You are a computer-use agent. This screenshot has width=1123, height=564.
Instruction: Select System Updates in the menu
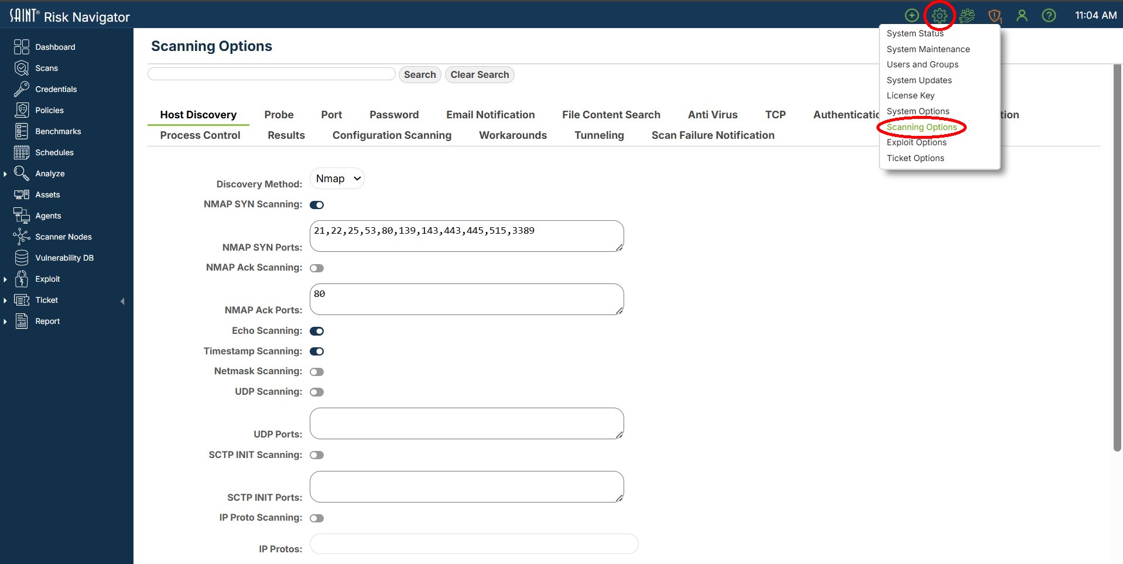pyautogui.click(x=919, y=80)
